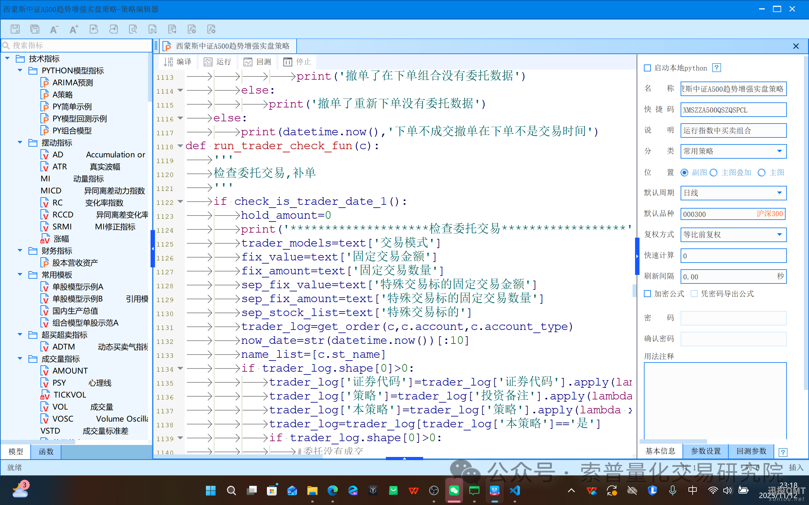Run the strategy with 运行

(218, 61)
